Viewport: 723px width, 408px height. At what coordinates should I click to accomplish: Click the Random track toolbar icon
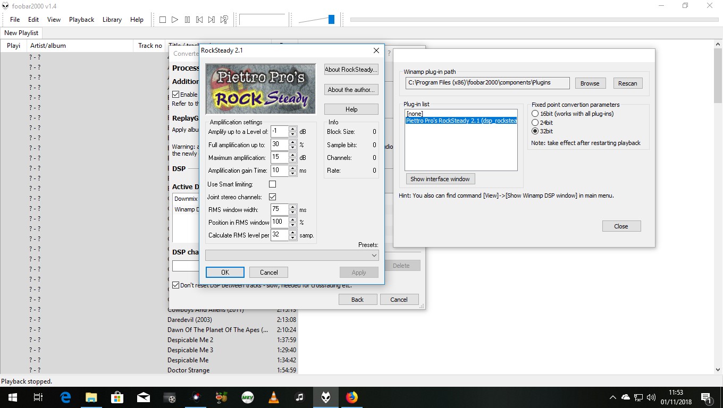[224, 20]
